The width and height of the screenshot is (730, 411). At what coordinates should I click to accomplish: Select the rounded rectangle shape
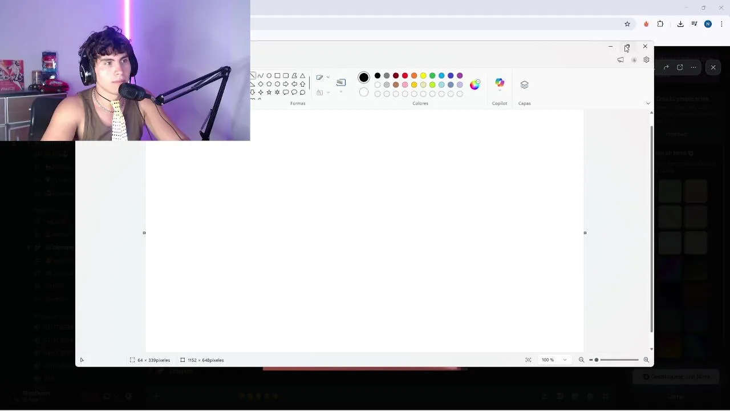coord(286,75)
